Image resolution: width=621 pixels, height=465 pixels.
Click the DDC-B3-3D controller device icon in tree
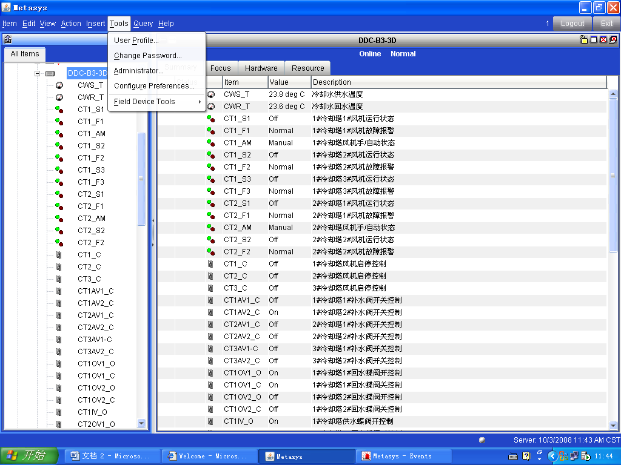[50, 73]
